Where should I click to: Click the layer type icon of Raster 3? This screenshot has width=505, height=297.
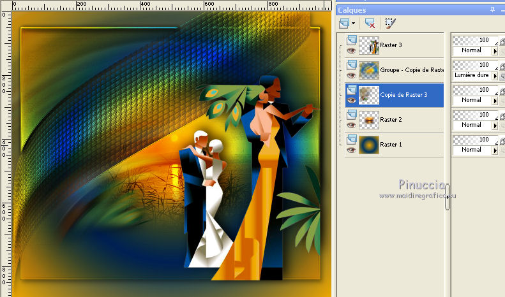point(351,40)
